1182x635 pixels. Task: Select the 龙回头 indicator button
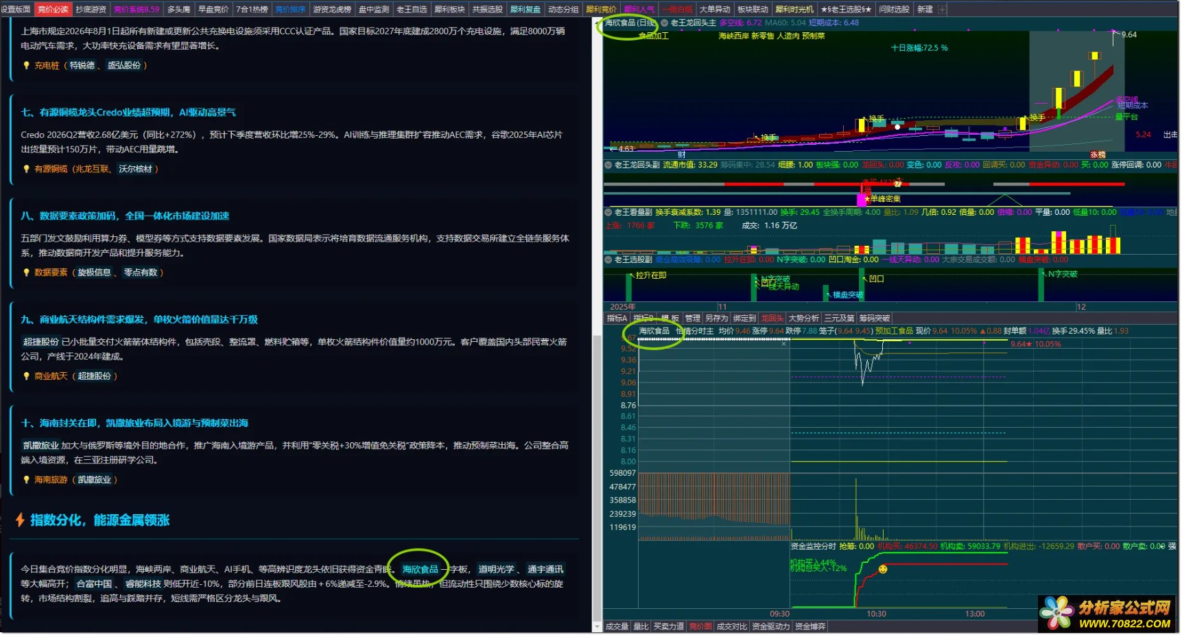coord(772,319)
